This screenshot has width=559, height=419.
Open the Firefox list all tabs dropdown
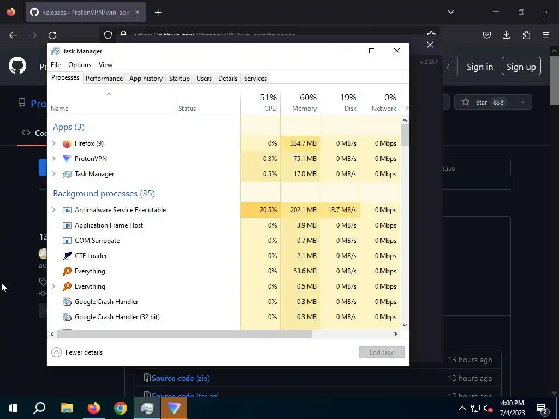(x=451, y=12)
